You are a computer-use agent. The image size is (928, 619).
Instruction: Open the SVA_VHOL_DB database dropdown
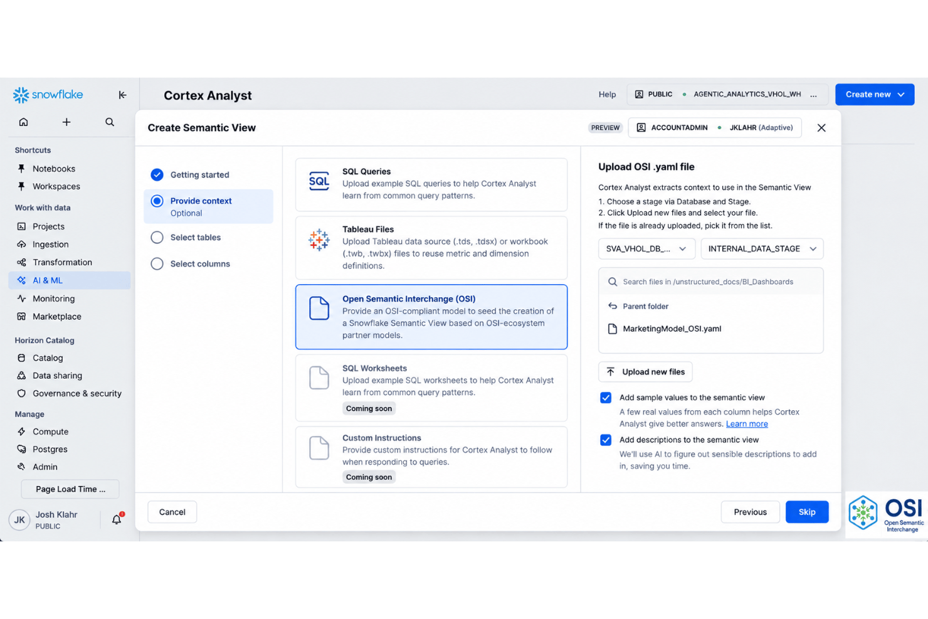(646, 249)
